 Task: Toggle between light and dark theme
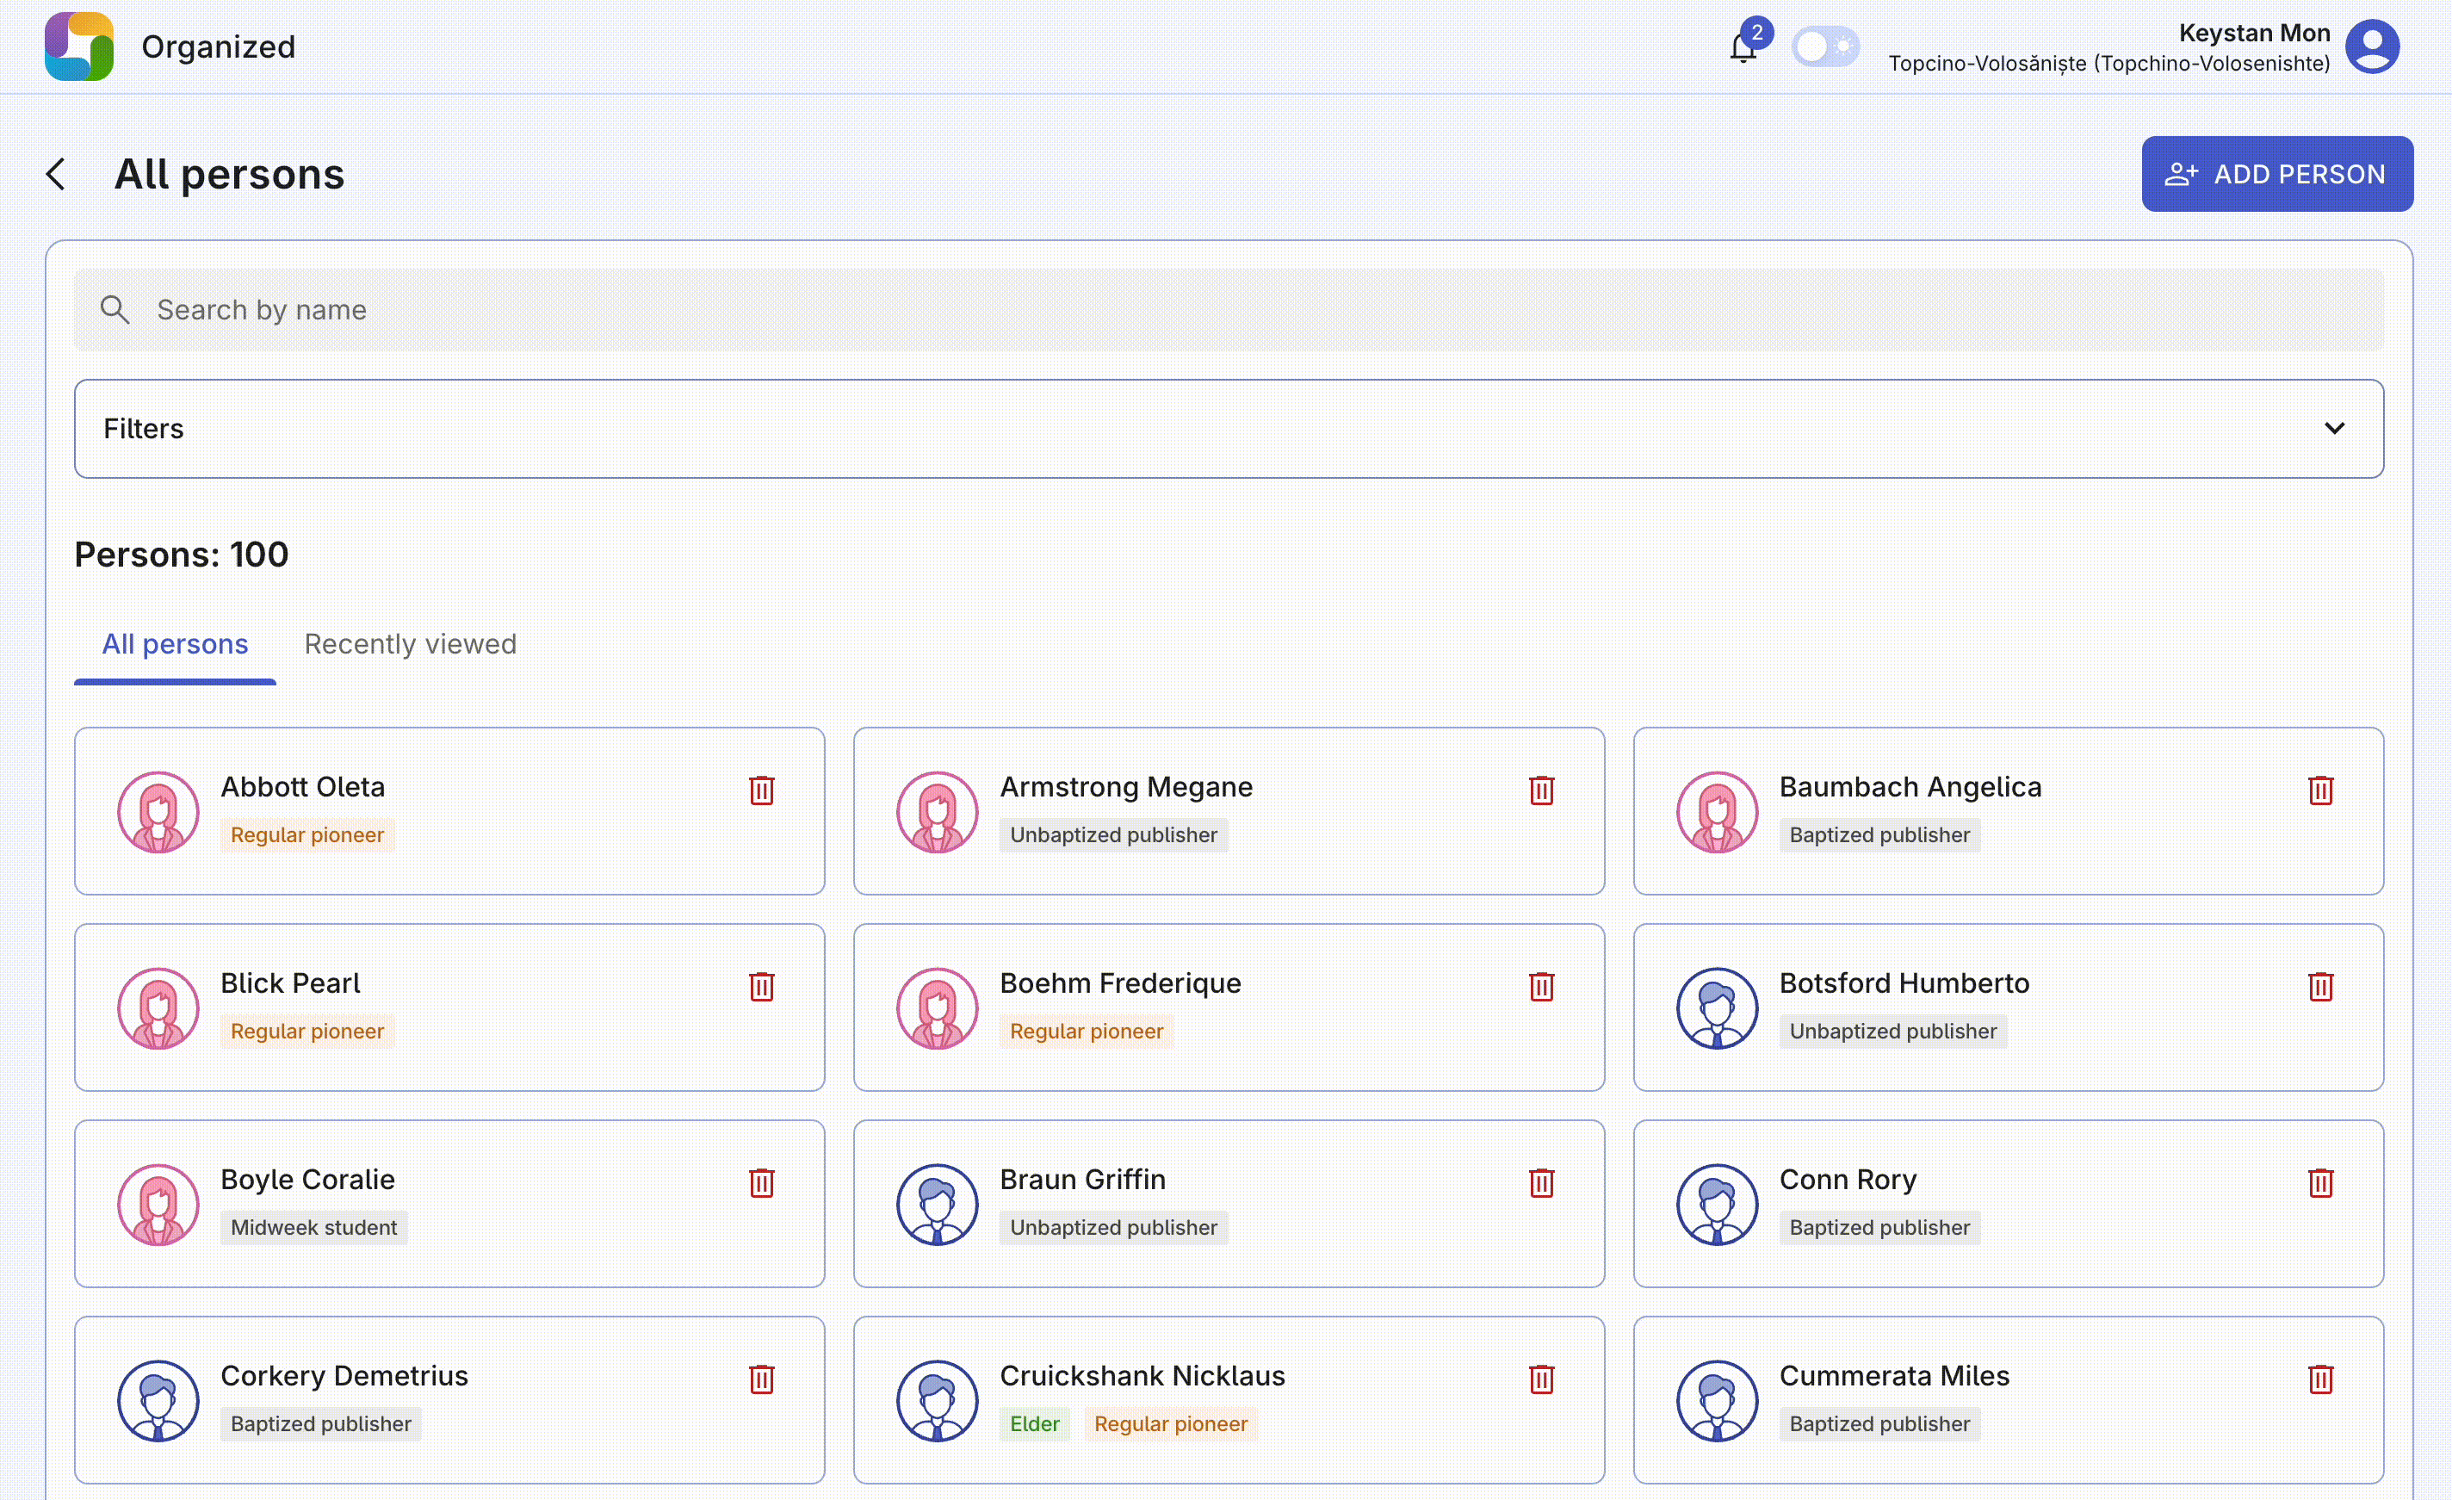click(1824, 46)
